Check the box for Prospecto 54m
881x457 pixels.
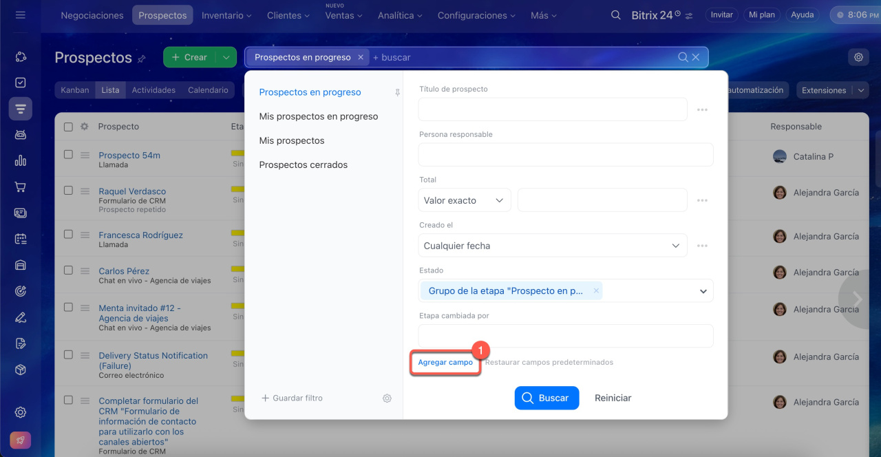pos(68,155)
